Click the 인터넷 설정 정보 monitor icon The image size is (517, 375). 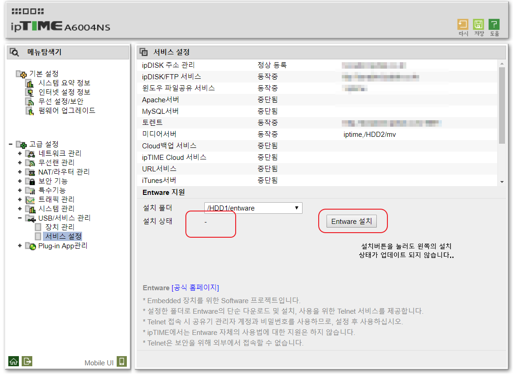pos(30,93)
